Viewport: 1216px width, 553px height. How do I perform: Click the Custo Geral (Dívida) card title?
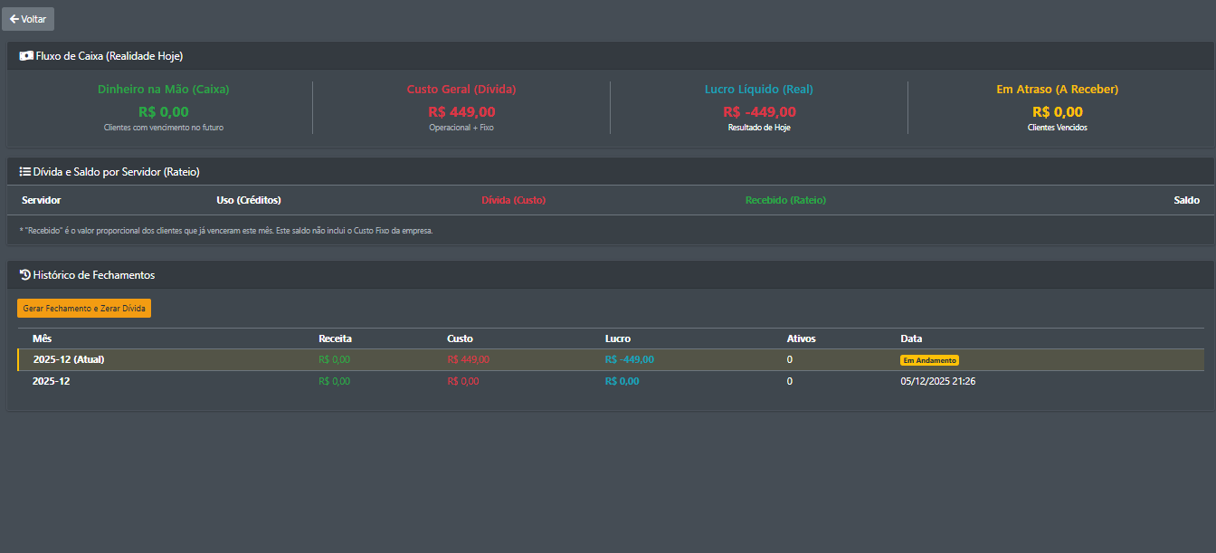tap(461, 90)
